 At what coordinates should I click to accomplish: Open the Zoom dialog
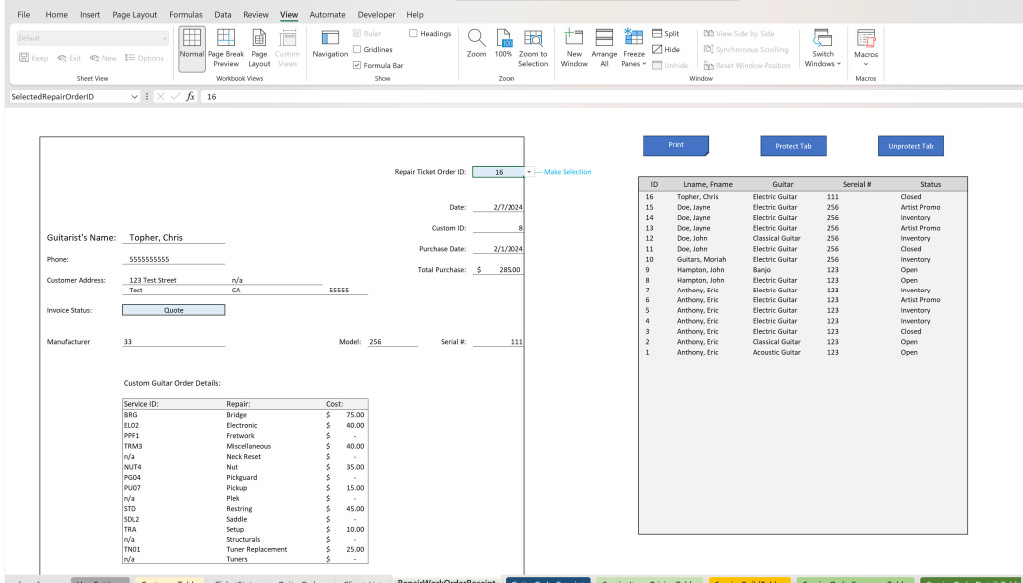476,44
